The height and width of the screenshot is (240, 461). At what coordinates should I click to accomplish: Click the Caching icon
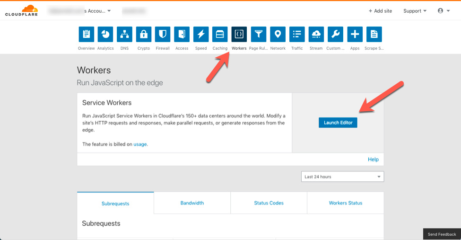click(220, 35)
